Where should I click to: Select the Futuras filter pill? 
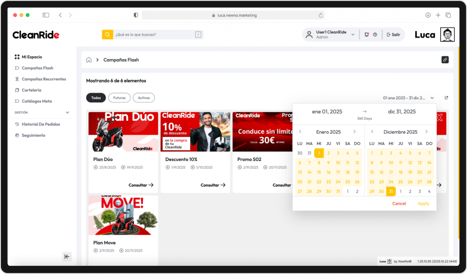119,98
